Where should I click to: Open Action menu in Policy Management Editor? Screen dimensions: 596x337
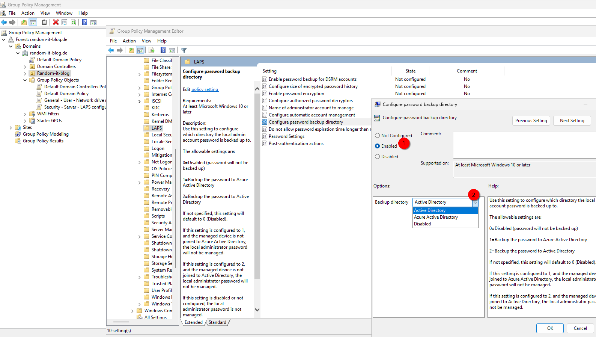click(x=129, y=41)
